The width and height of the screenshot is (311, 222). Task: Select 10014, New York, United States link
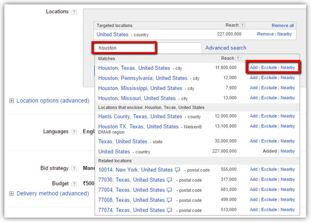tap(136, 170)
